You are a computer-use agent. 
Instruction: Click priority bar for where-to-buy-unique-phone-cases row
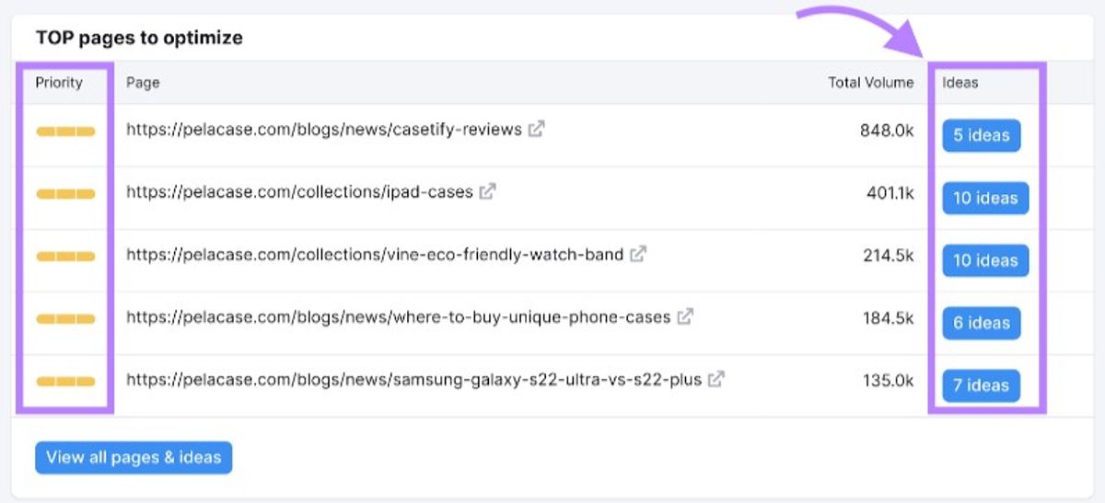pos(65,319)
